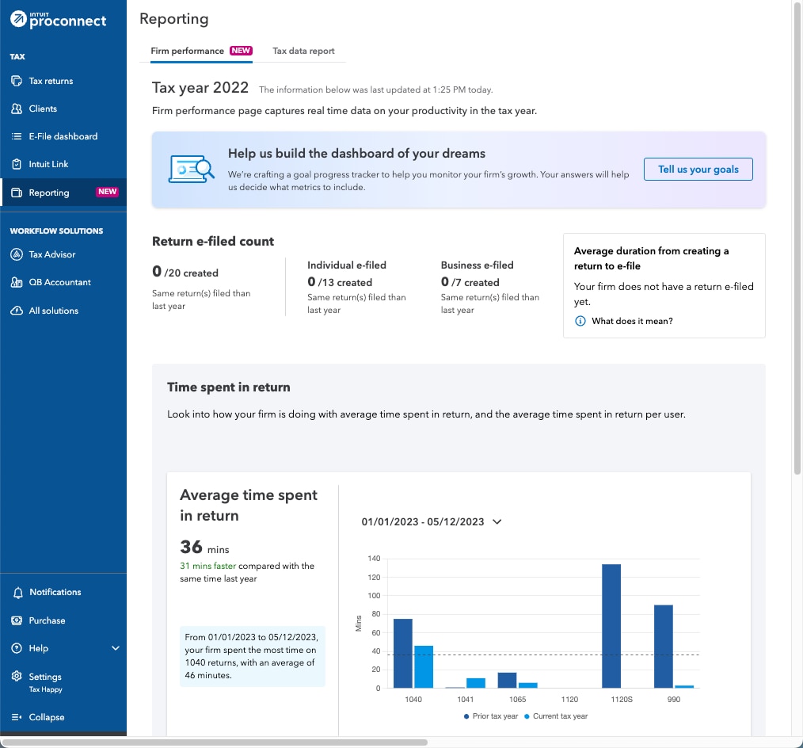The height and width of the screenshot is (748, 803).
Task: Click the Tax Advisor icon
Action: click(x=17, y=254)
